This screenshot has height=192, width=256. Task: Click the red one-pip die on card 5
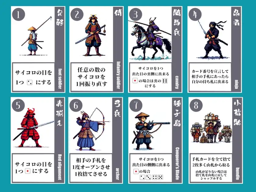click(x=28, y=171)
